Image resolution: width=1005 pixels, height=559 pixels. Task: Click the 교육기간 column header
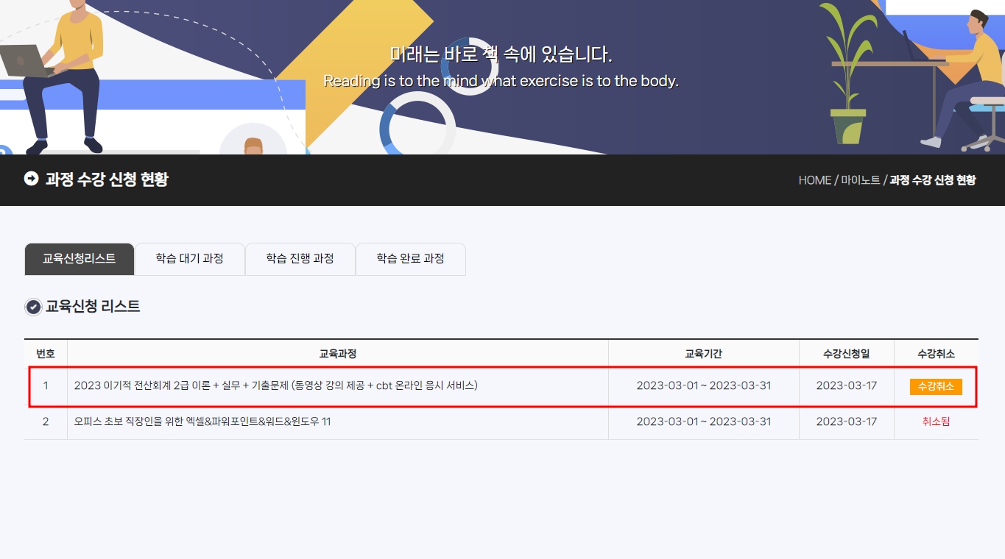click(703, 354)
